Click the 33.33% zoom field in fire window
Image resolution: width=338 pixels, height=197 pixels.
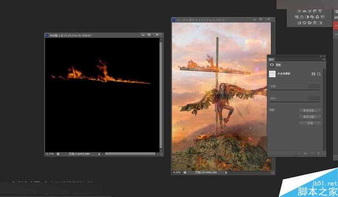pyautogui.click(x=50, y=154)
